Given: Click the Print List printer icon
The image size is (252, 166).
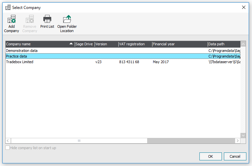Looking at the screenshot, I should [x=47, y=19].
